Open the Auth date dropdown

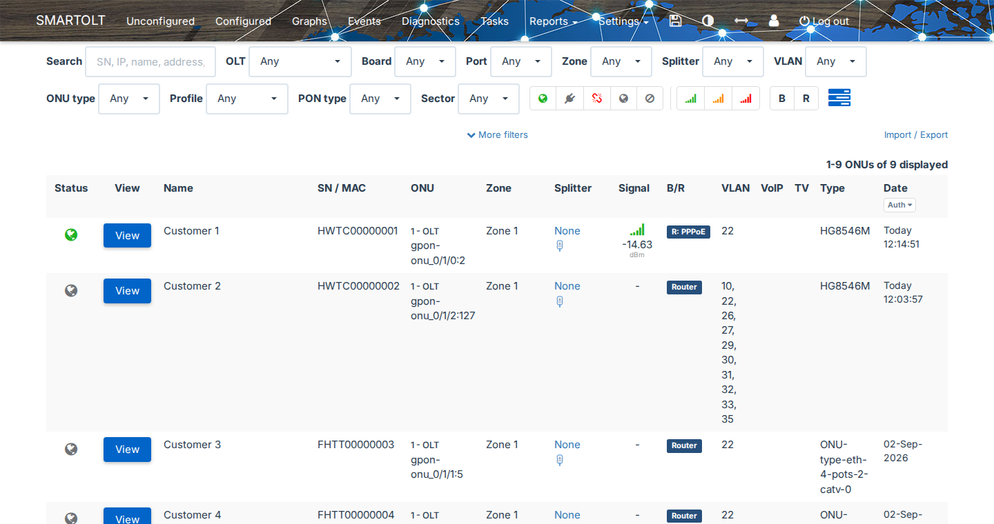pos(900,205)
